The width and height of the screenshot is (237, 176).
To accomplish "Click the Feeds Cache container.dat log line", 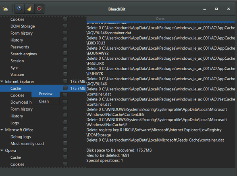I will point(155,140).
